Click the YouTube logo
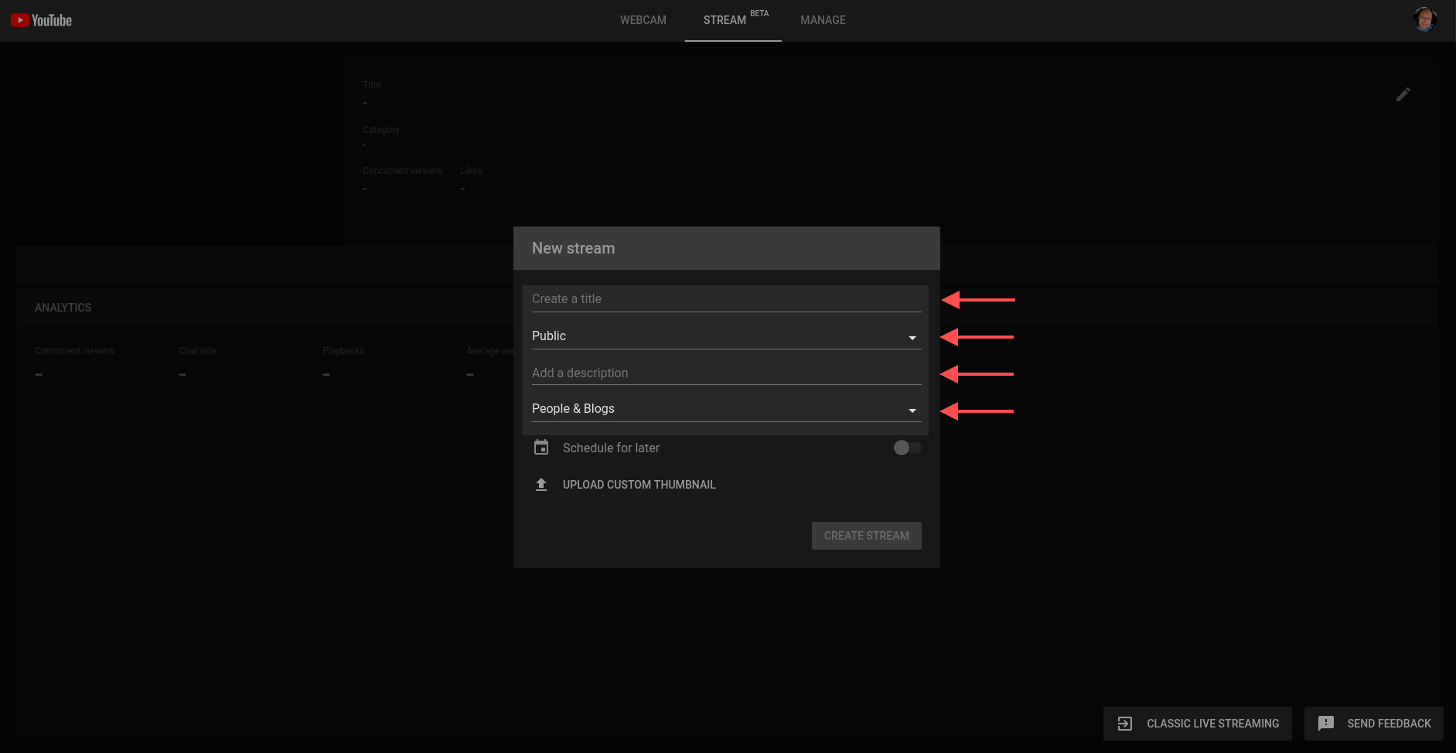Image resolution: width=1456 pixels, height=753 pixels. click(x=41, y=21)
